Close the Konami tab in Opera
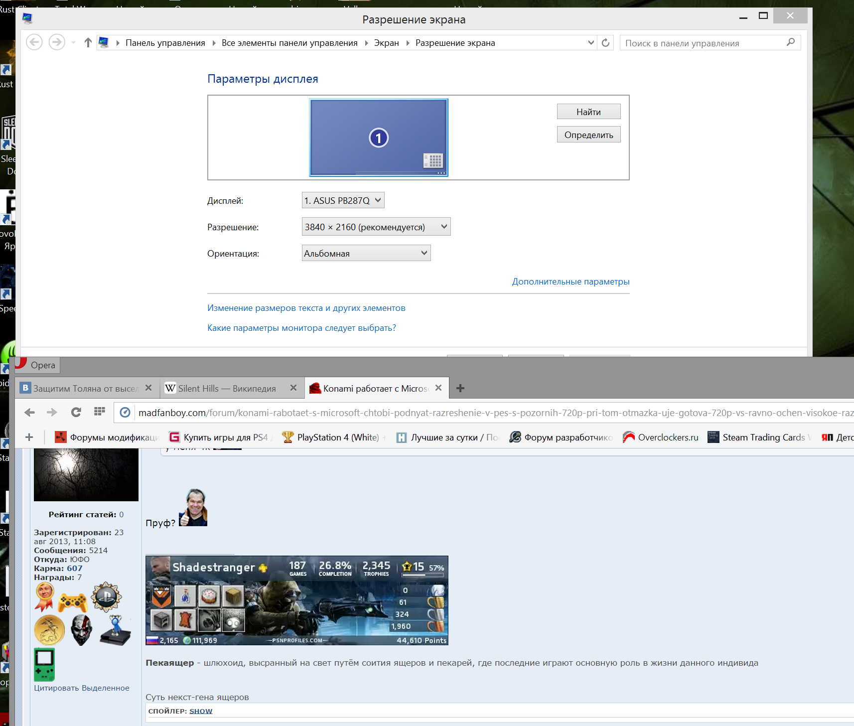Image resolution: width=854 pixels, height=726 pixels. click(438, 388)
